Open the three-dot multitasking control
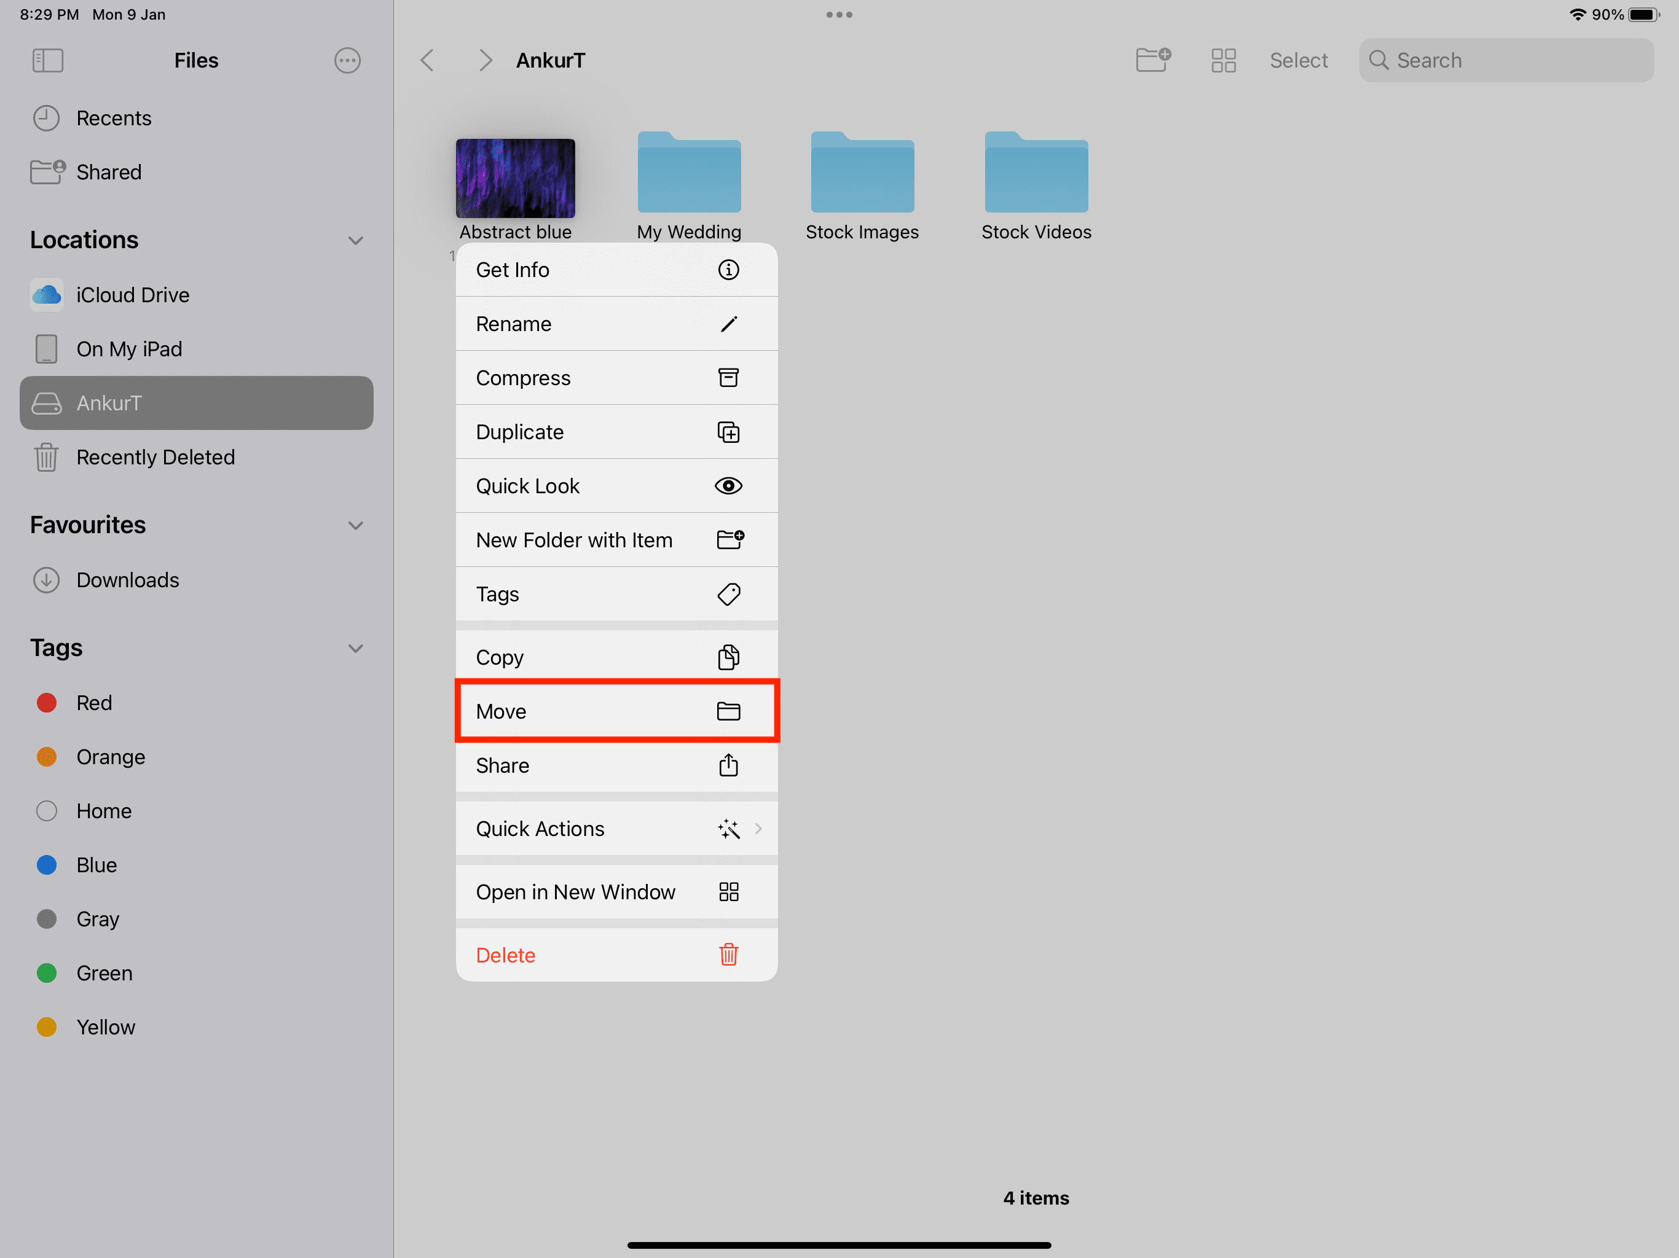This screenshot has width=1679, height=1258. [839, 14]
